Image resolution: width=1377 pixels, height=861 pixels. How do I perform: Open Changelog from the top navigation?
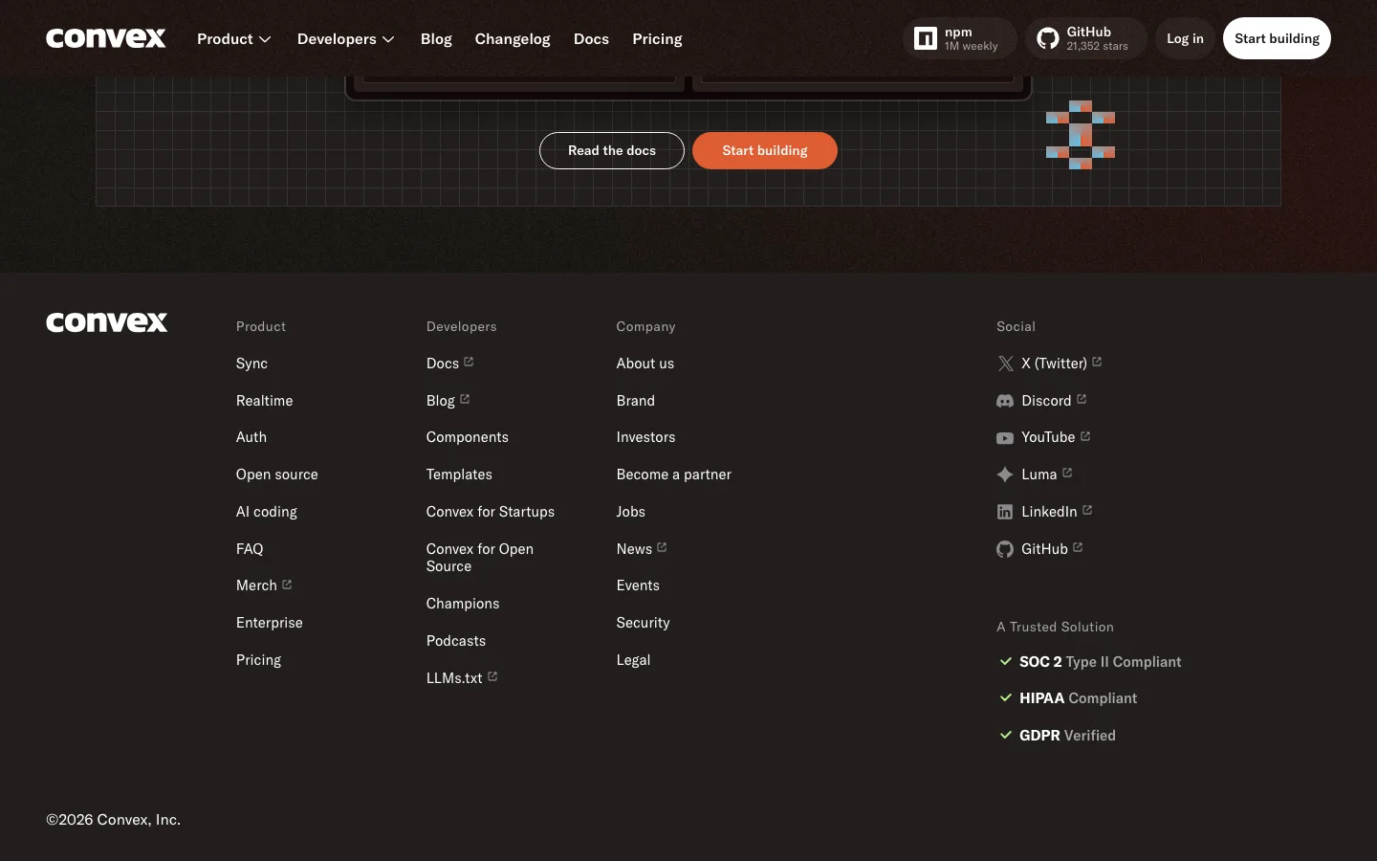point(513,39)
